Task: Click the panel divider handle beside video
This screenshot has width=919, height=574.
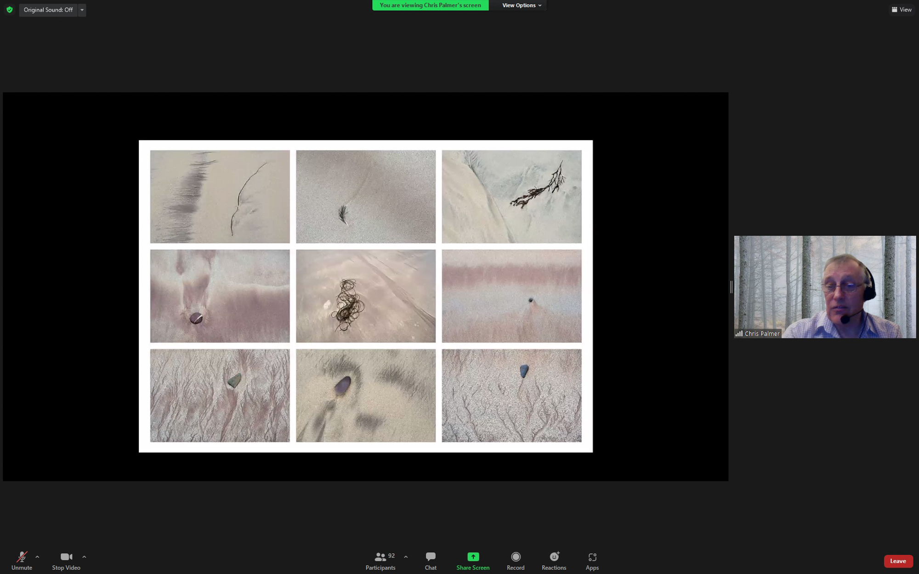Action: click(731, 287)
